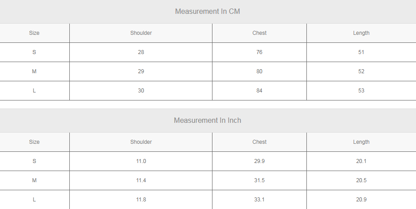Click size M row in CM table
416x209 pixels.
pyautogui.click(x=208, y=71)
